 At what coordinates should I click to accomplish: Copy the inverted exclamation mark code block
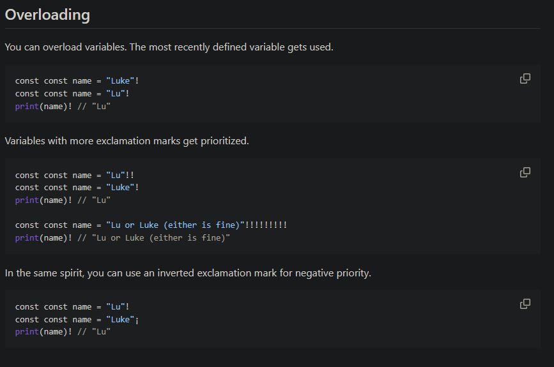pos(525,304)
